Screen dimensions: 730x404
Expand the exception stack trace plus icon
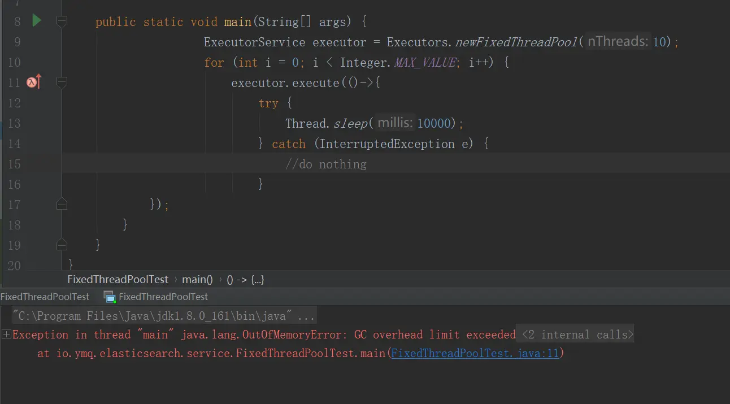coord(6,335)
